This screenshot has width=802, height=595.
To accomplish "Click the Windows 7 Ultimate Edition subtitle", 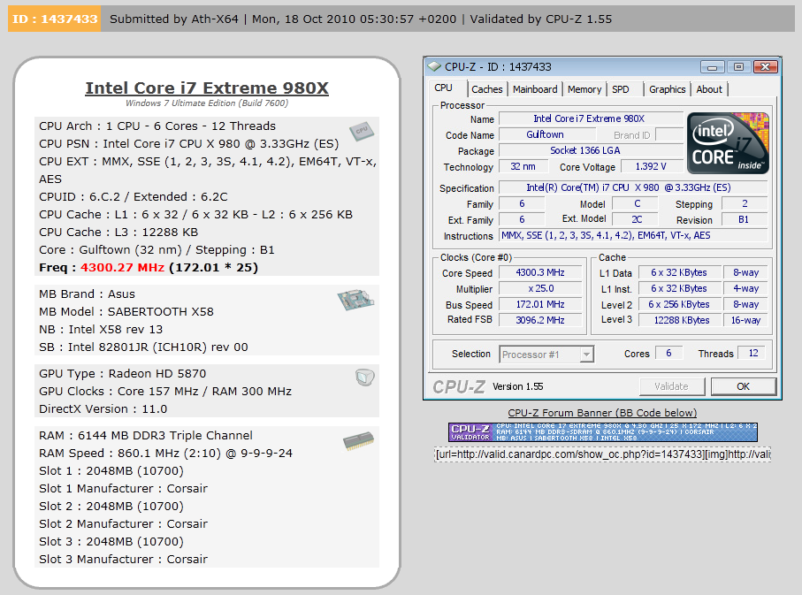I will click(207, 103).
